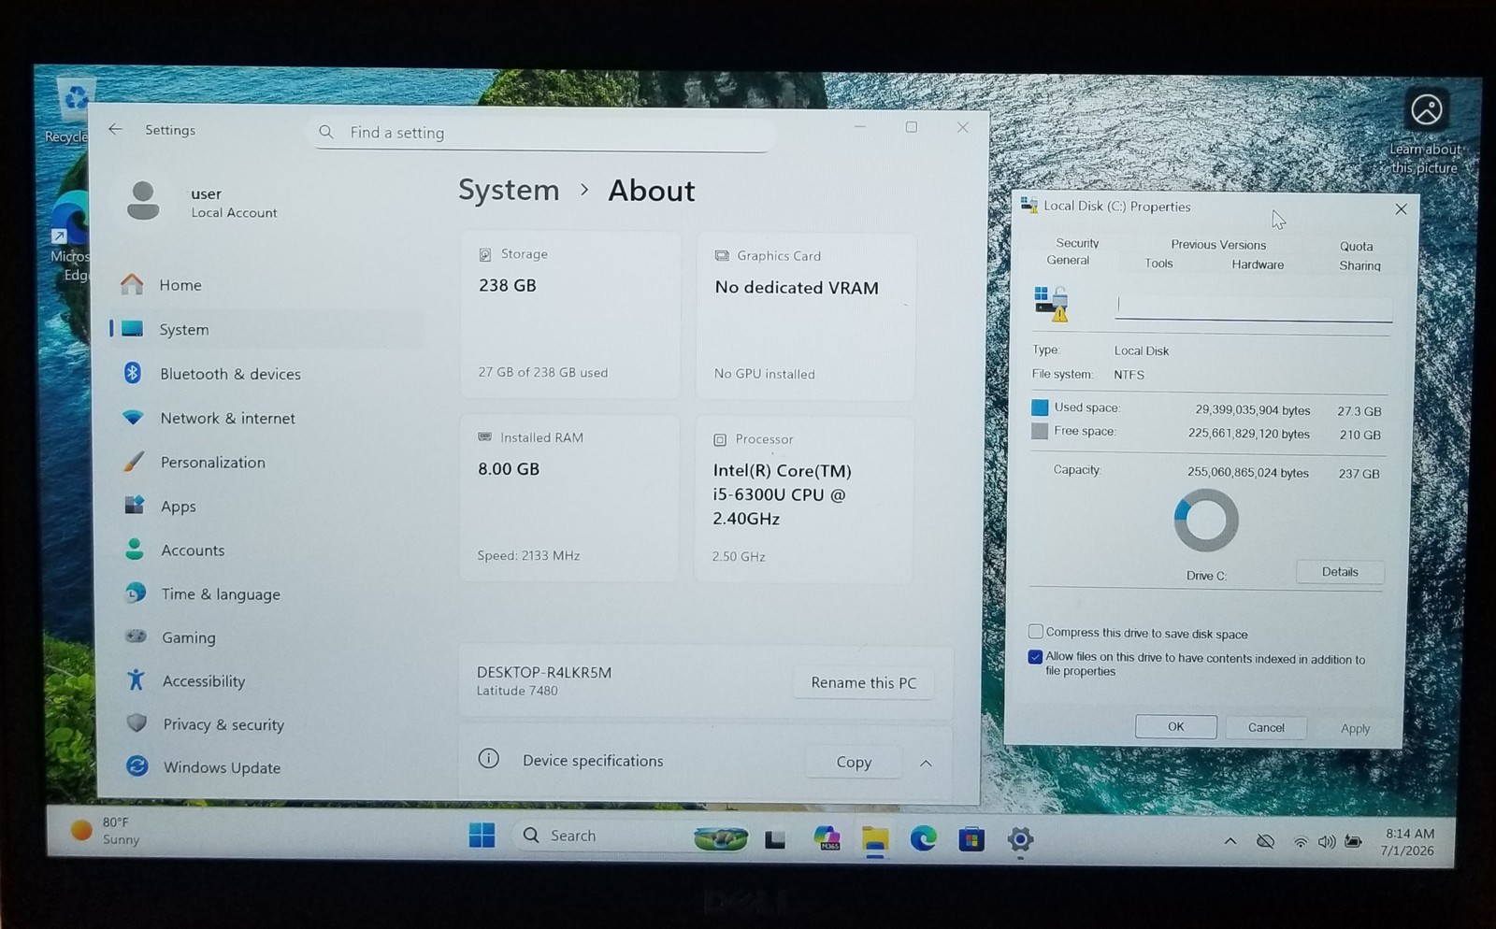Click the search magnifier in Find a setting
This screenshot has height=929, width=1496.
tap(326, 133)
